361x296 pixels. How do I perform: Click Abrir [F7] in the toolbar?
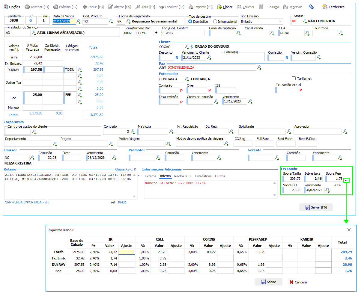tap(145, 7)
